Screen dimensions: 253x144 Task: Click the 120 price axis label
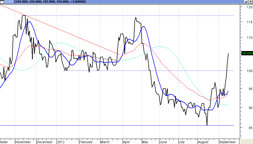pos(250,7)
